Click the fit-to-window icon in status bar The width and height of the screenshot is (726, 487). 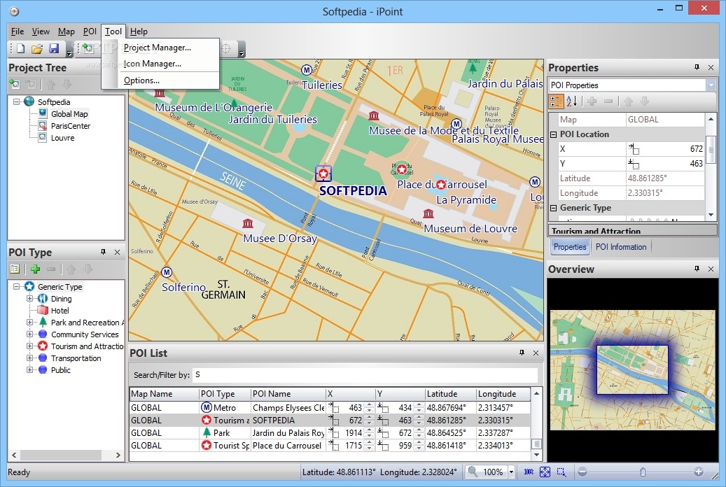coord(545,472)
